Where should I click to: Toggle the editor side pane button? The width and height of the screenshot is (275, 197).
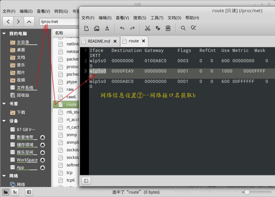(86, 180)
